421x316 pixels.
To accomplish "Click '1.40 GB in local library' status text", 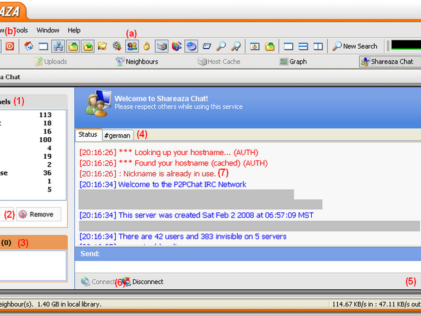I will (70, 304).
